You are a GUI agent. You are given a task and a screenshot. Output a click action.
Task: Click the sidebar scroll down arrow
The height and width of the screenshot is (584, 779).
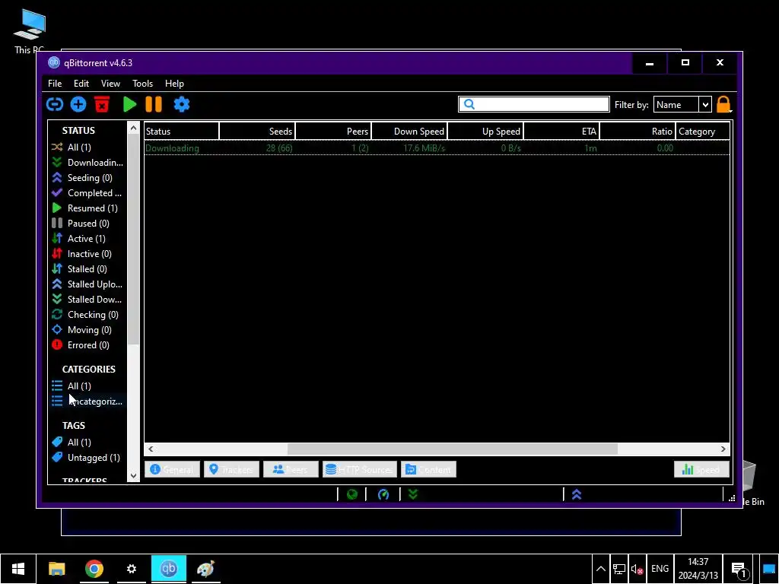click(x=133, y=476)
